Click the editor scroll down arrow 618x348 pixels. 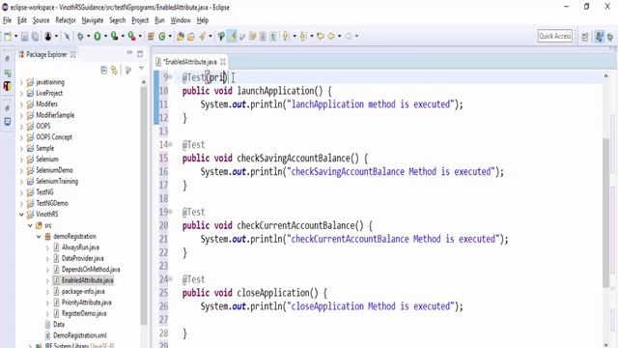click(x=606, y=344)
